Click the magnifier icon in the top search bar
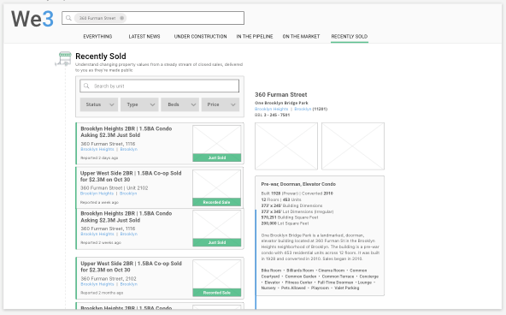The height and width of the screenshot is (315, 506). pyautogui.click(x=68, y=18)
